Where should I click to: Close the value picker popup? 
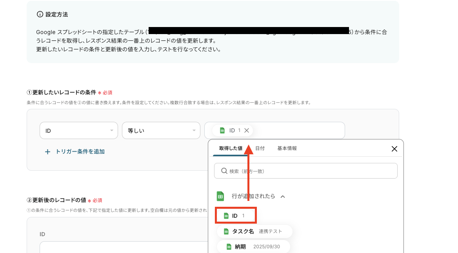click(x=394, y=149)
